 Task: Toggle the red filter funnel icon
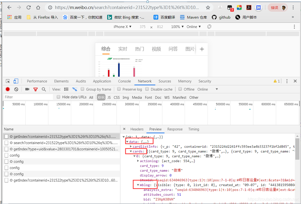[x=35, y=89]
